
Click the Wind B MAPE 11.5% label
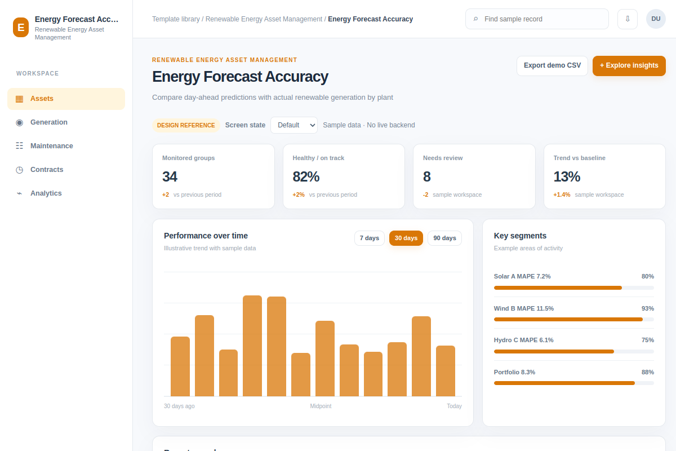click(x=524, y=308)
